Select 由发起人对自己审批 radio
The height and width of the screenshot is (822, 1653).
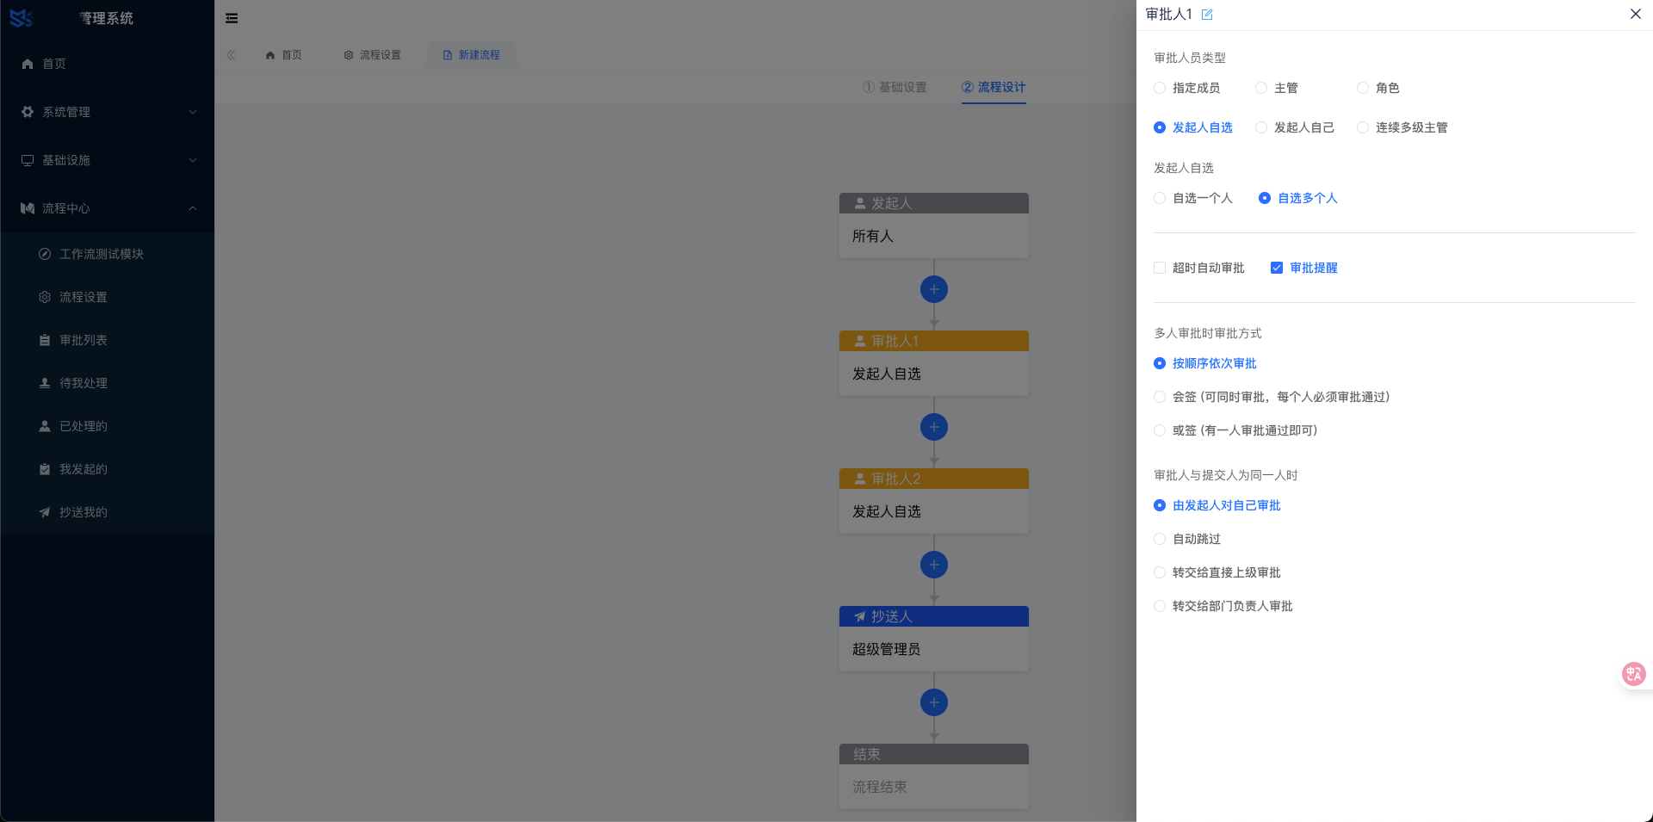pyautogui.click(x=1160, y=505)
